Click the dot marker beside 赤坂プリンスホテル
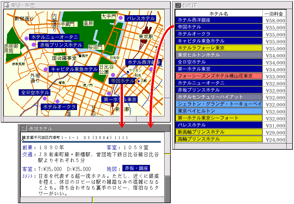This screenshot has width=294, height=204. 34,45
